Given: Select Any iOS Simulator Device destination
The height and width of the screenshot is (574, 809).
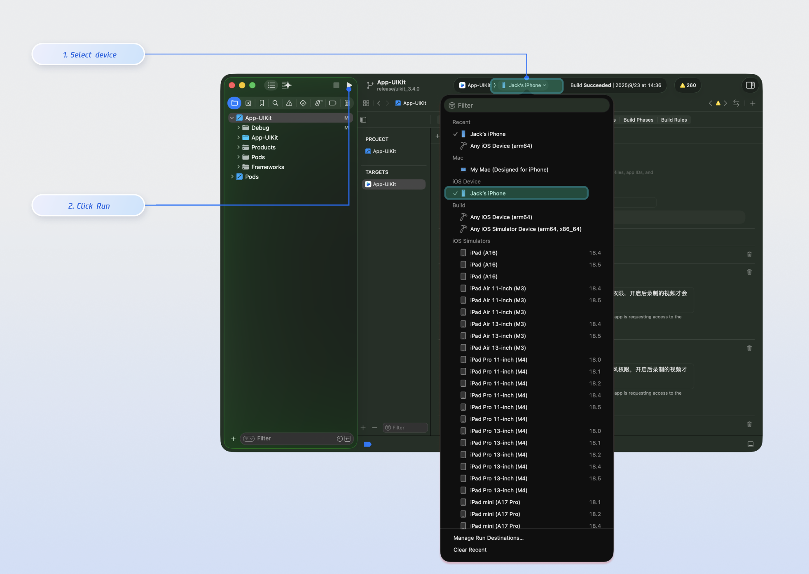Looking at the screenshot, I should click(525, 229).
